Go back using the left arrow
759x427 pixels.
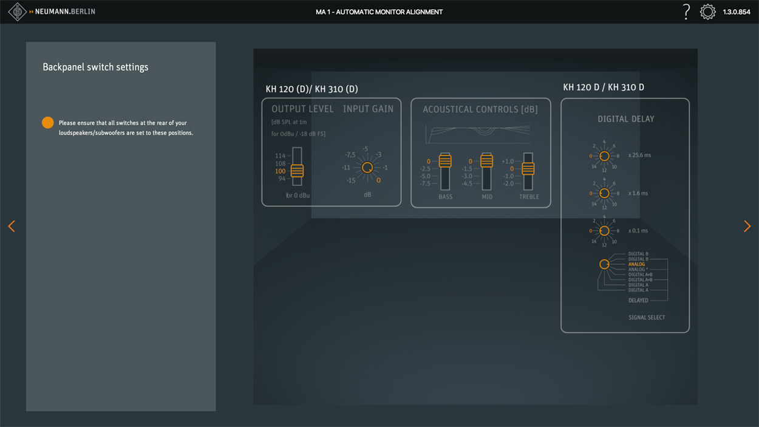(x=11, y=226)
